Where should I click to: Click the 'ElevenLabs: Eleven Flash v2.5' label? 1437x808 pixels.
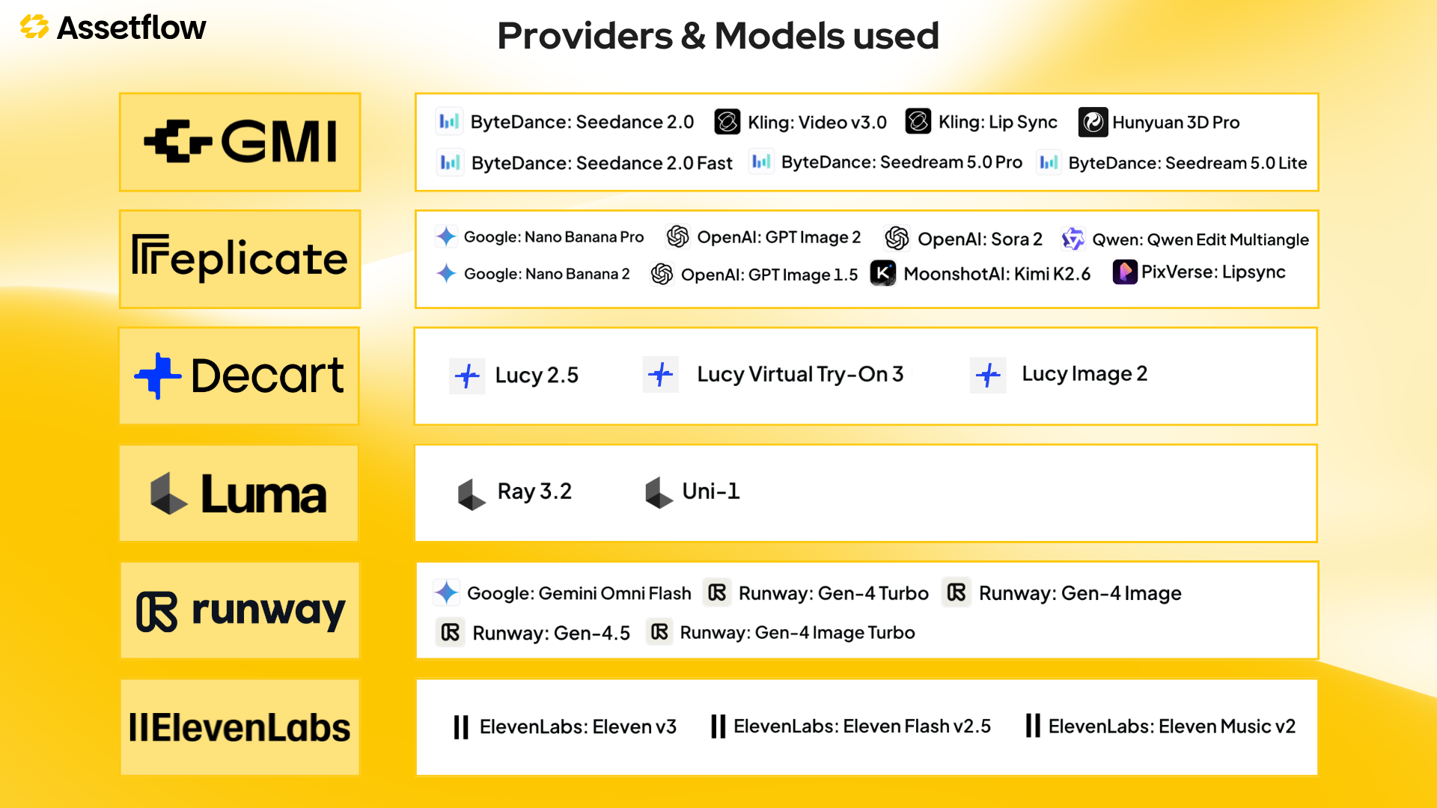pos(862,726)
